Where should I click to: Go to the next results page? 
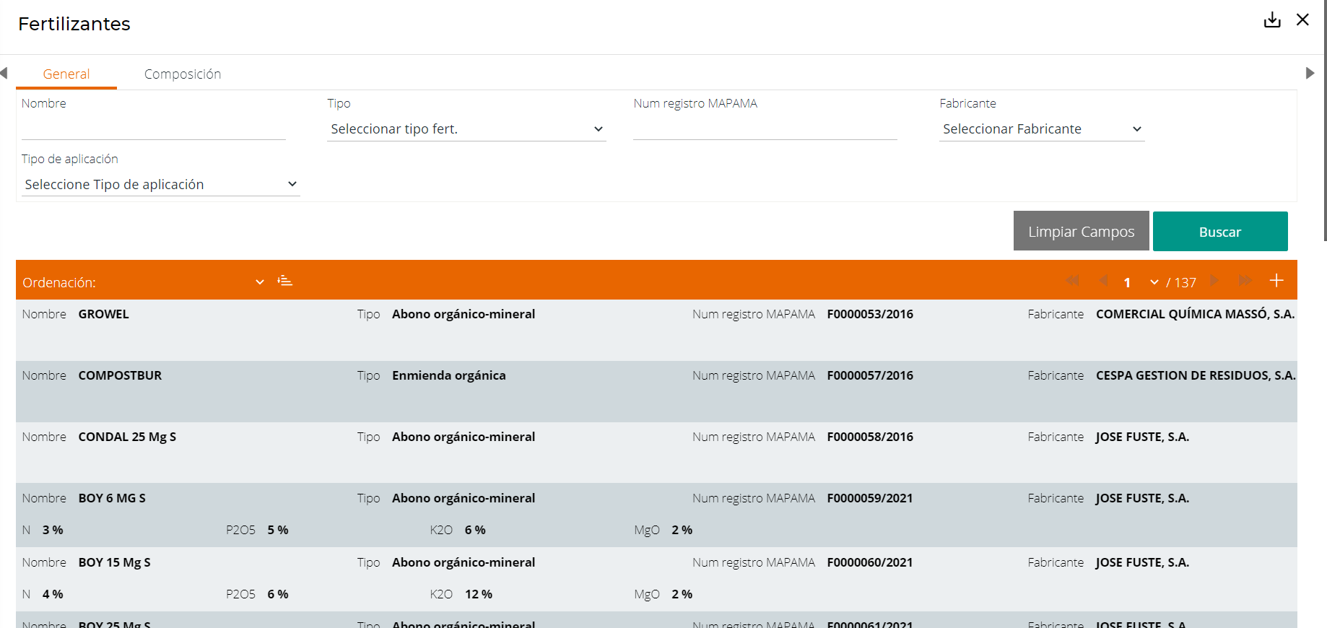point(1214,281)
